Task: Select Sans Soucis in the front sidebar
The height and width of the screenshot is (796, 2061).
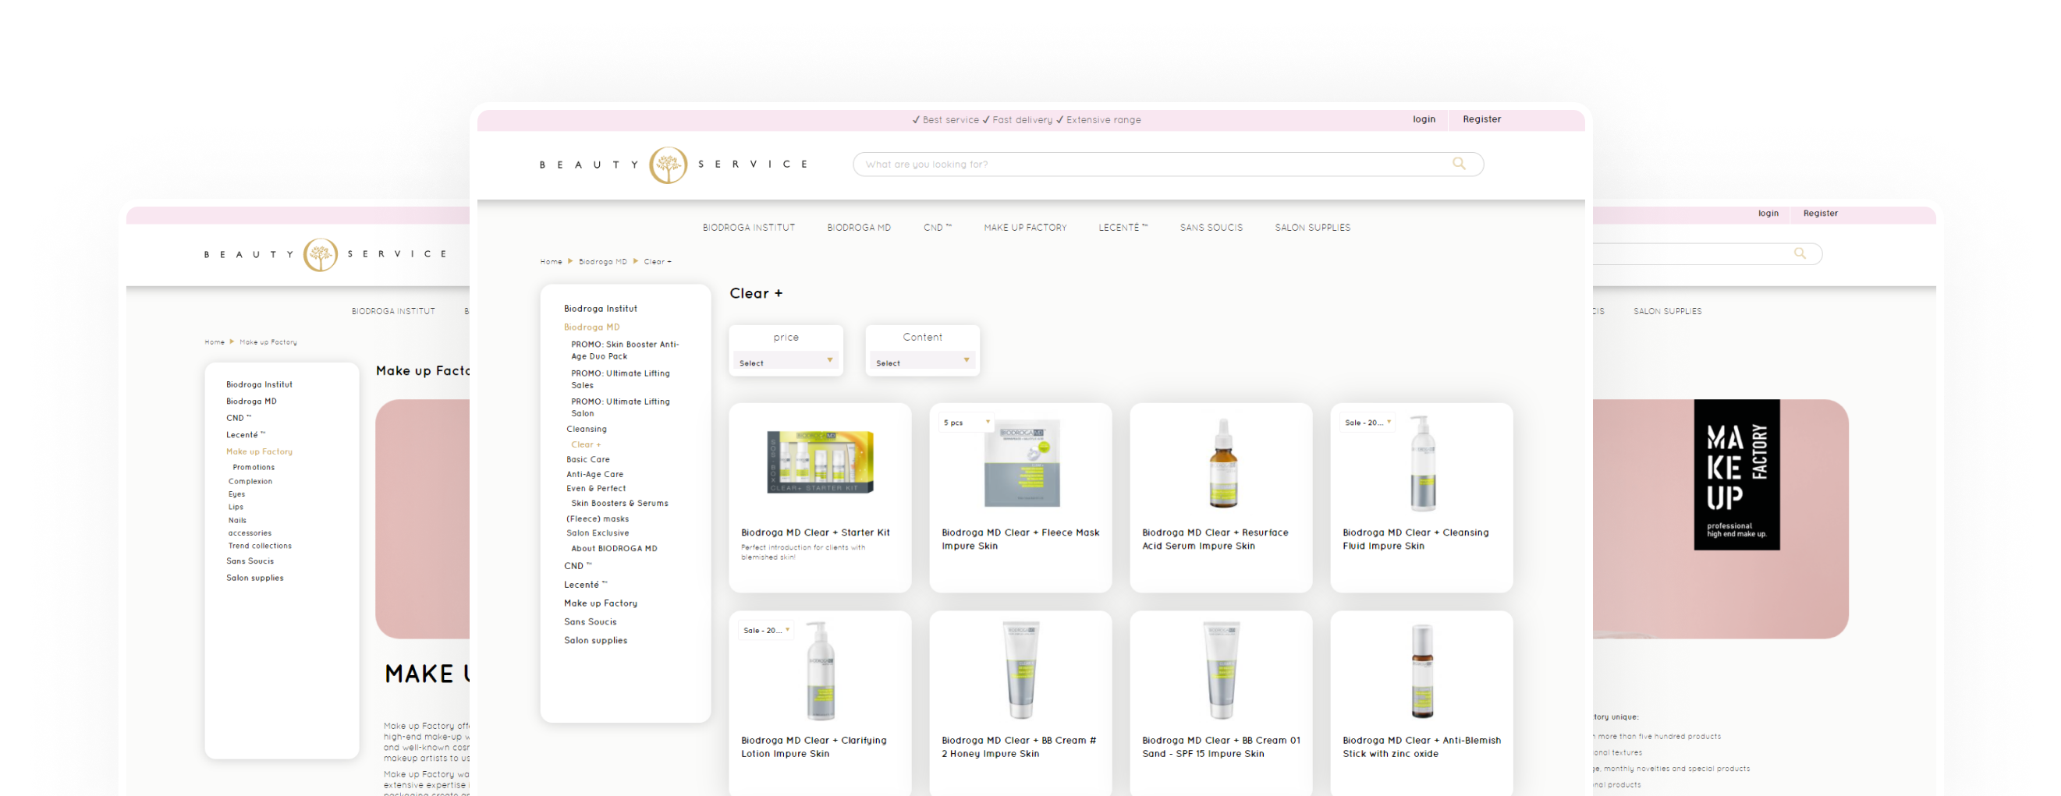Action: 590,621
